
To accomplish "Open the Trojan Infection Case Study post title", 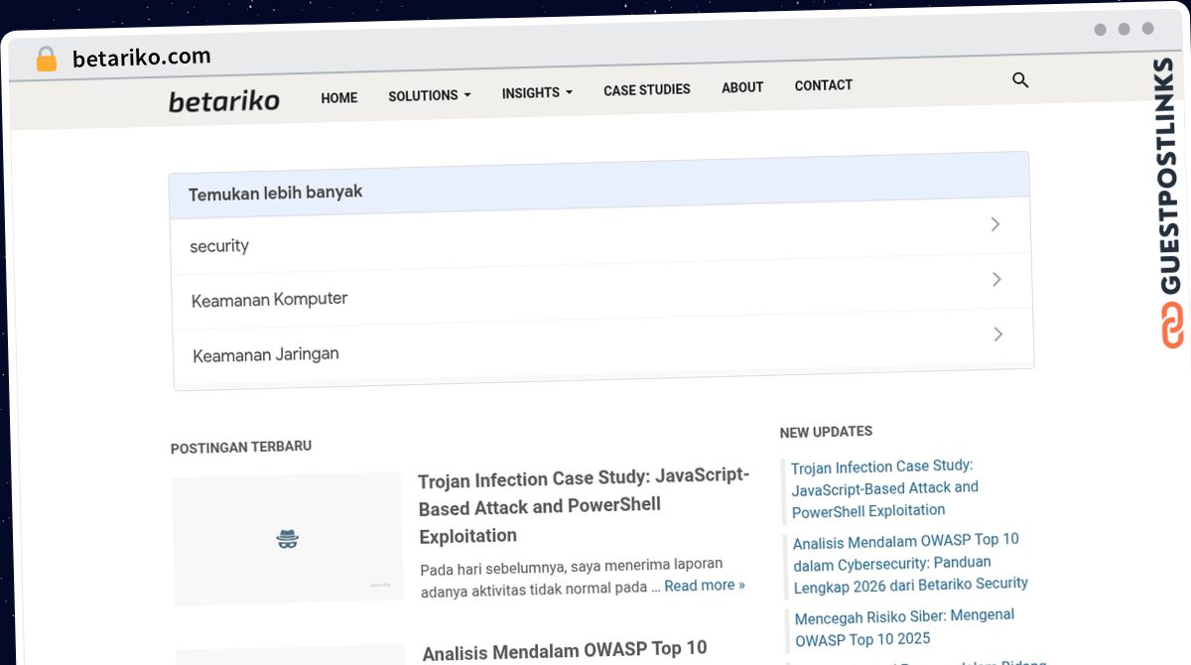I will (585, 505).
